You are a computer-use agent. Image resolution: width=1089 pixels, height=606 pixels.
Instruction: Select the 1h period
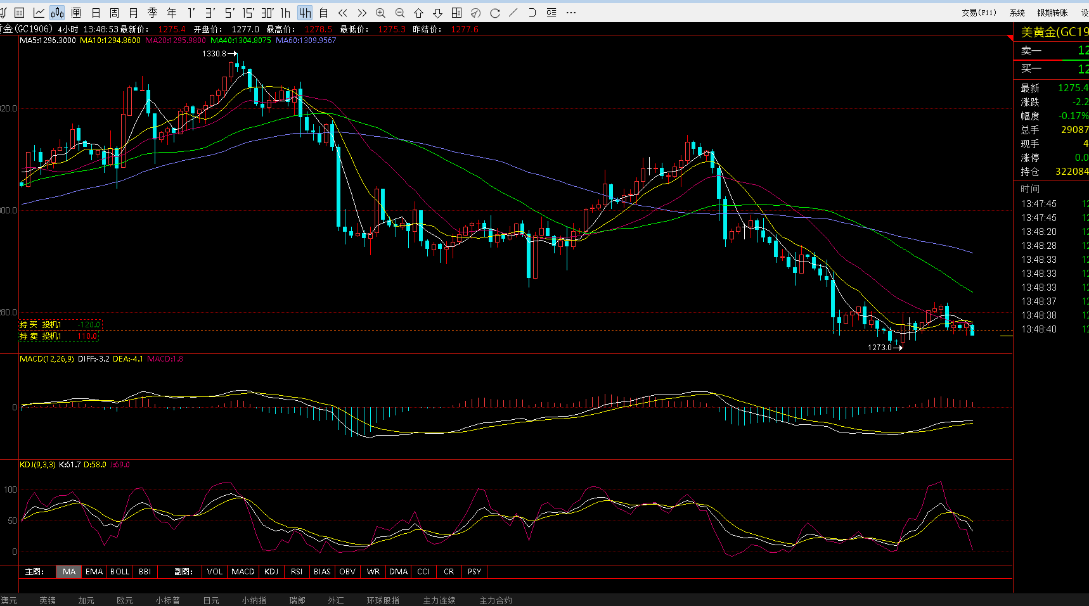[x=286, y=13]
